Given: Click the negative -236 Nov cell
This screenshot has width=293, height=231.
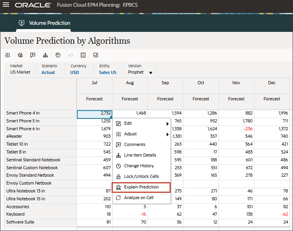Looking at the screenshot, I should tap(236, 129).
